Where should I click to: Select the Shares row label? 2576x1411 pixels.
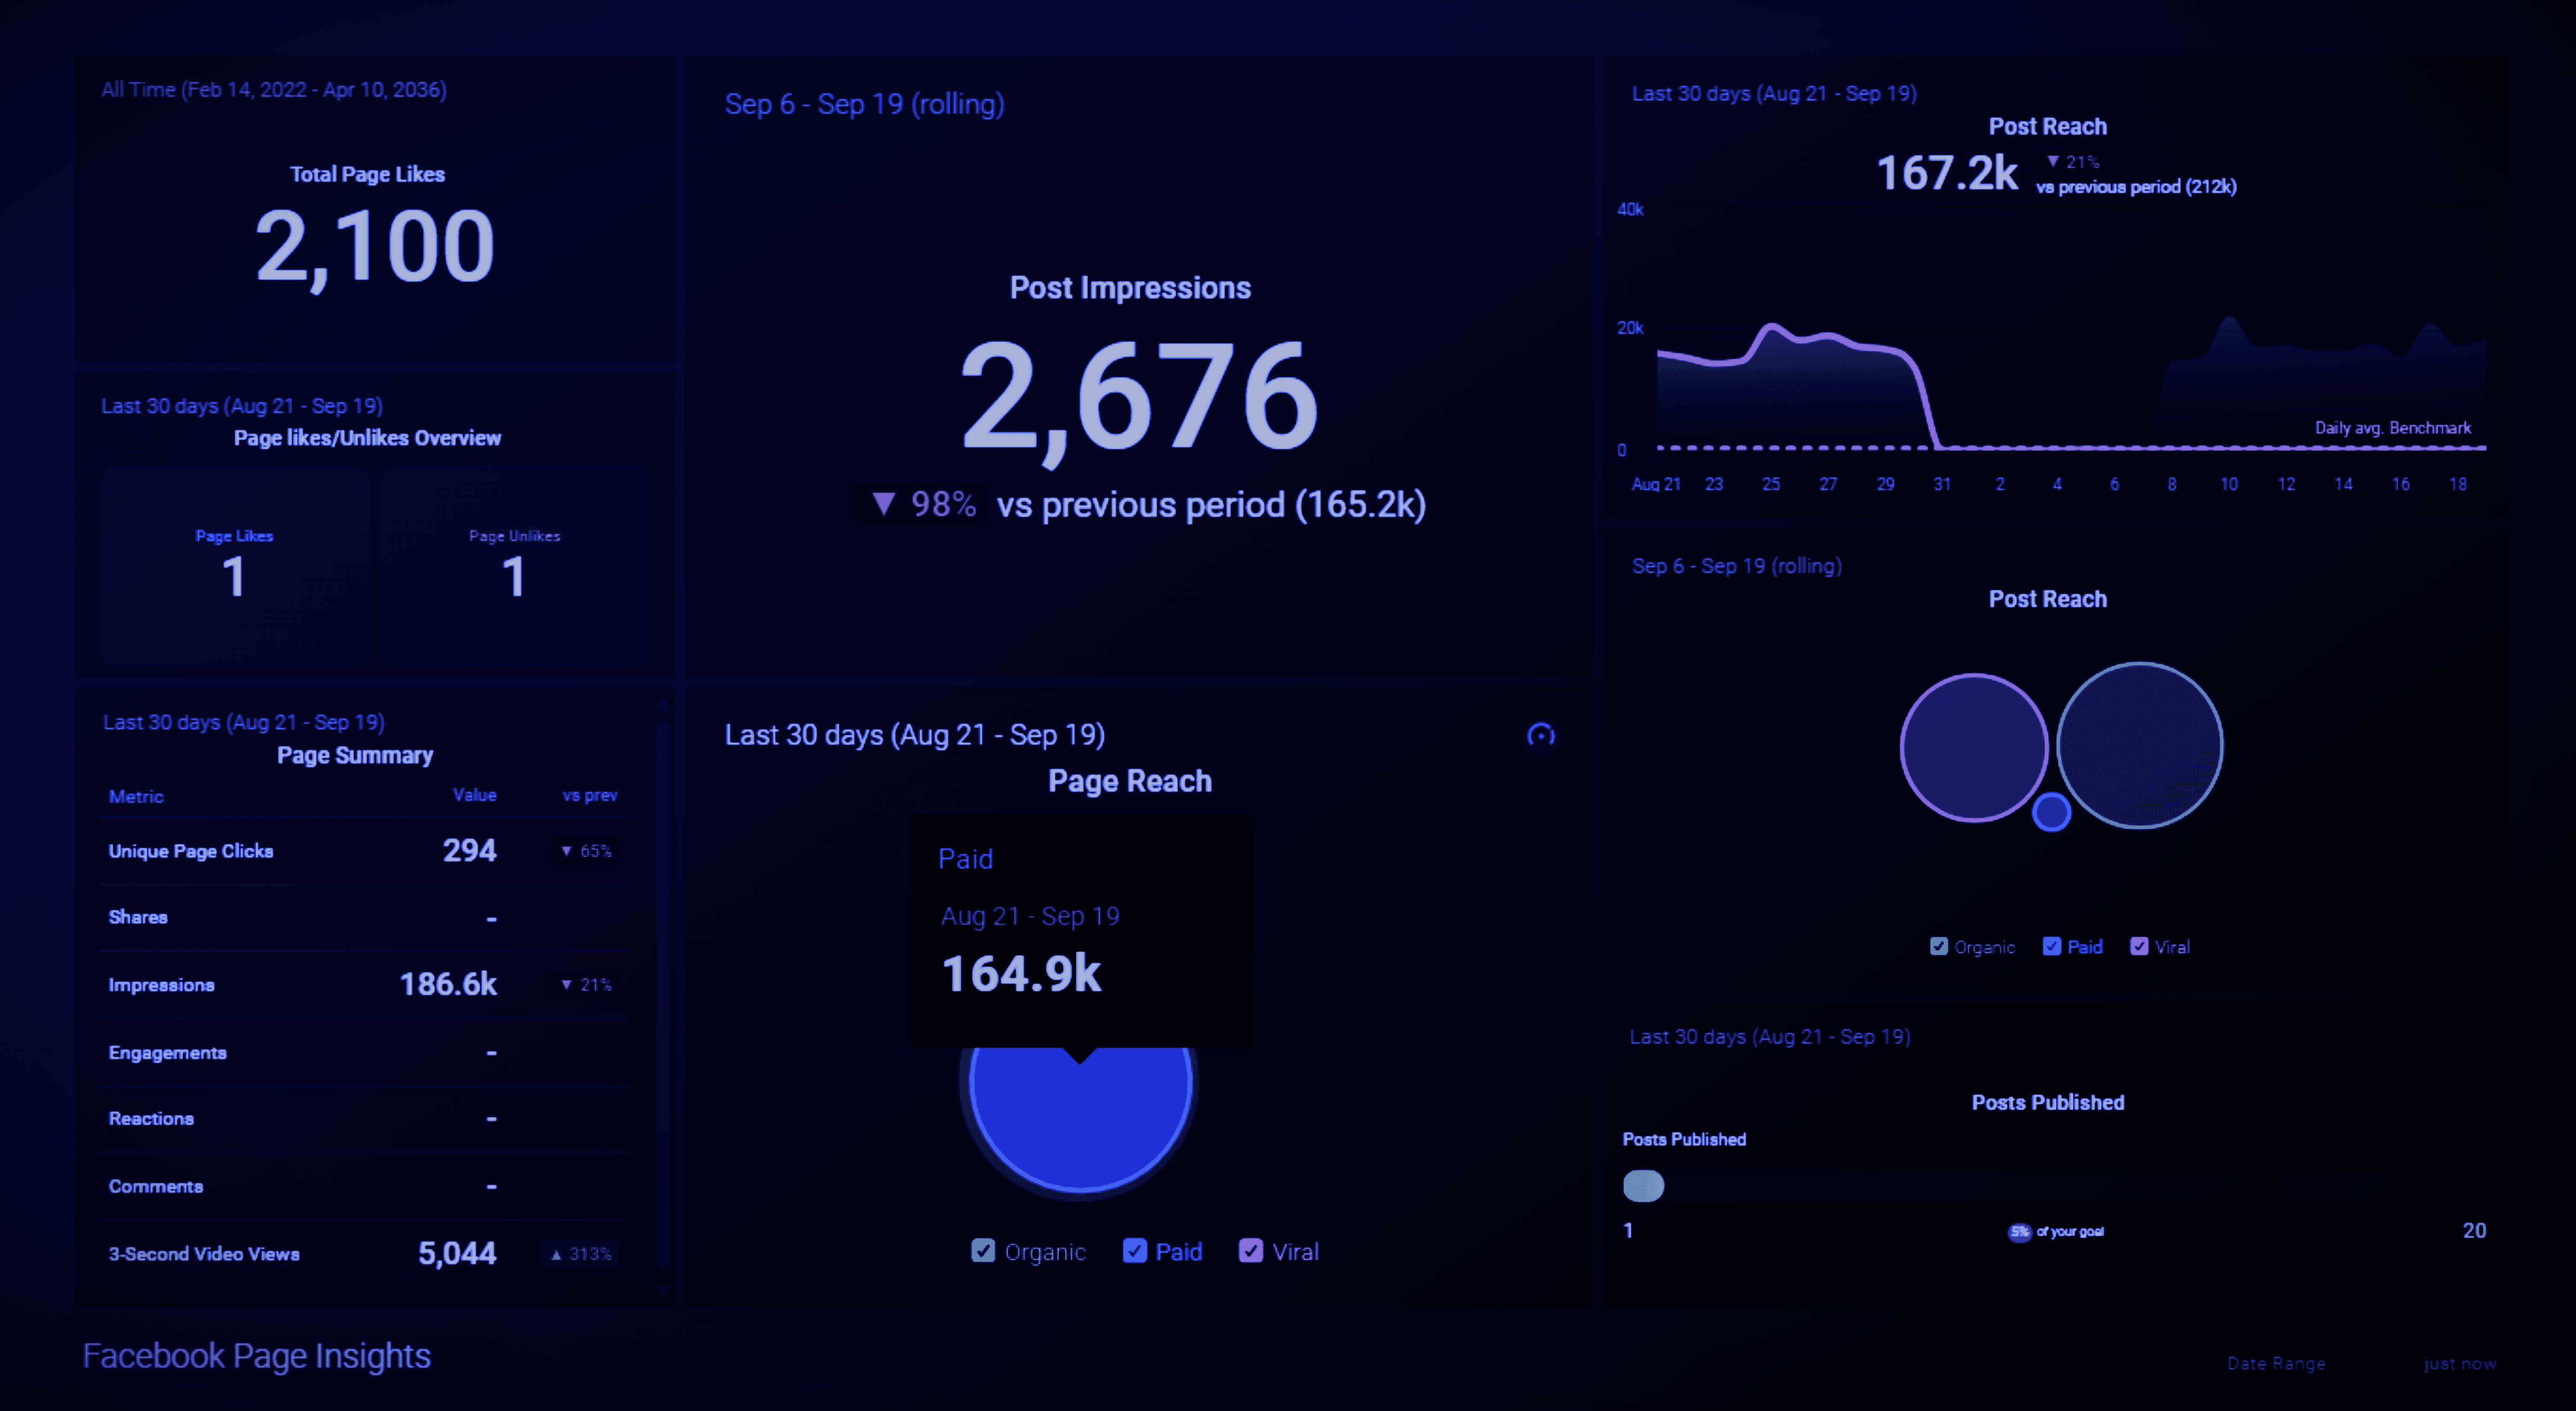(138, 917)
